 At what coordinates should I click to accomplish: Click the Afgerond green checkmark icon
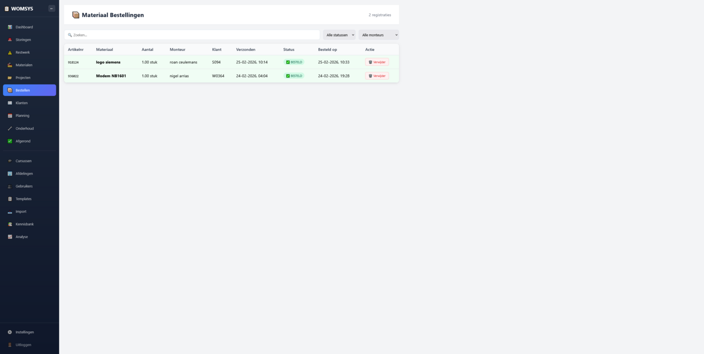coord(10,141)
